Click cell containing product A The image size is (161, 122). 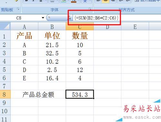click(x=24, y=44)
